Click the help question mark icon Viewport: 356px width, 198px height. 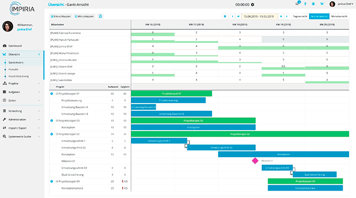(x=306, y=4)
